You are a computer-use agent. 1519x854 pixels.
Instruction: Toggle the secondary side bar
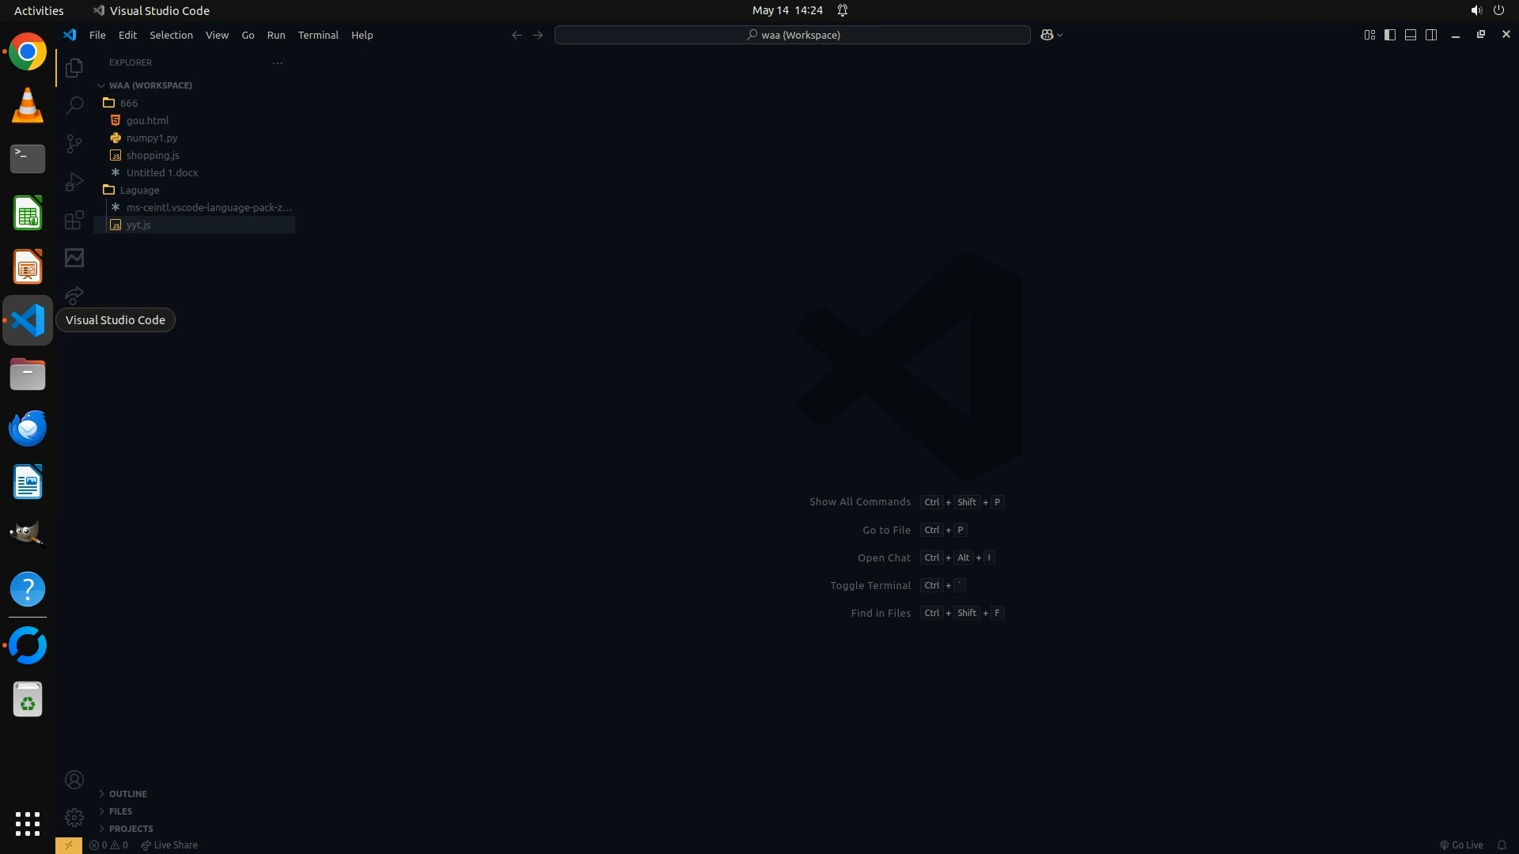pos(1431,35)
